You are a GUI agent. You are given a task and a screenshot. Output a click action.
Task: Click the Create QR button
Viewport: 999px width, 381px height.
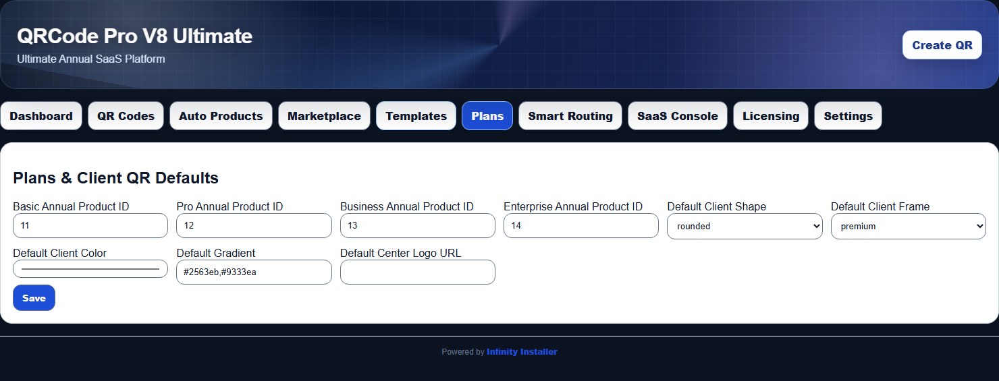[942, 45]
